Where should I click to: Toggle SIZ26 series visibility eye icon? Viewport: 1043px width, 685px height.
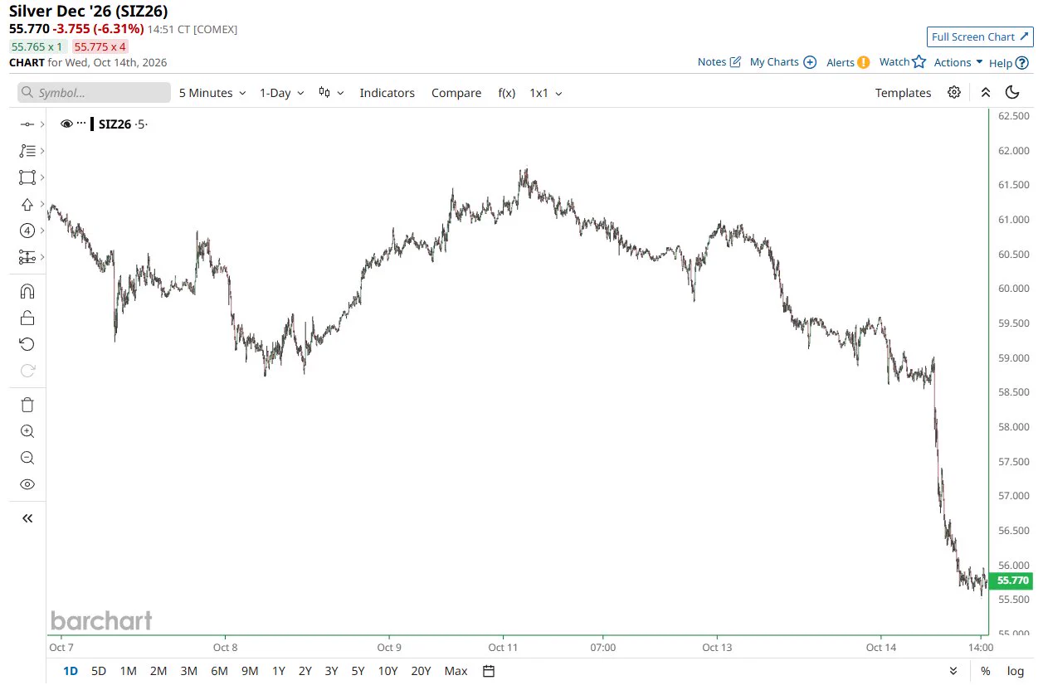(x=66, y=124)
